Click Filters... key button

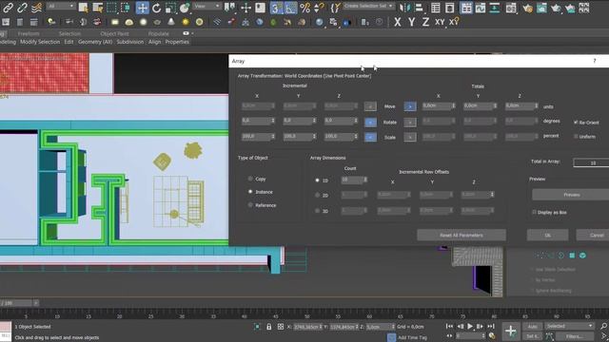[574, 336]
